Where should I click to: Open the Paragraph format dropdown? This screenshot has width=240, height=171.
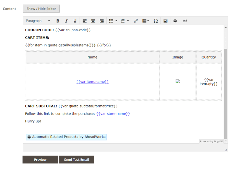tap(38, 21)
